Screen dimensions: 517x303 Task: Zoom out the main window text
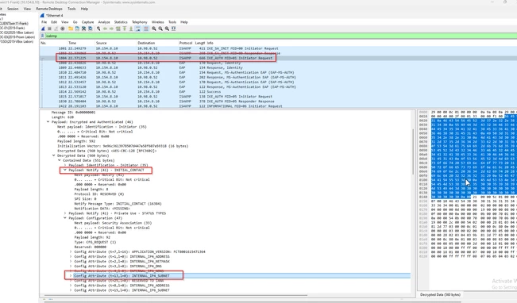160,29
